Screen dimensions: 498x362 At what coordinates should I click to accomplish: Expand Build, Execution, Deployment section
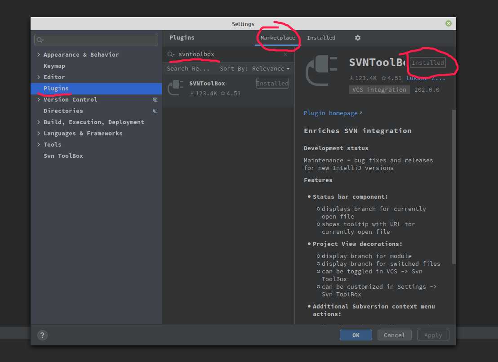point(39,122)
